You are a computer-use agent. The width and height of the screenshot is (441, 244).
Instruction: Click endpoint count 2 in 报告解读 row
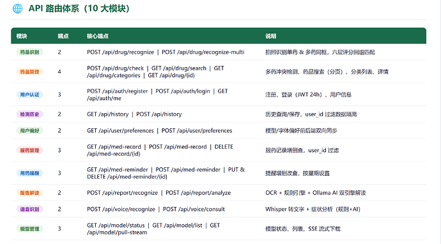(x=59, y=193)
